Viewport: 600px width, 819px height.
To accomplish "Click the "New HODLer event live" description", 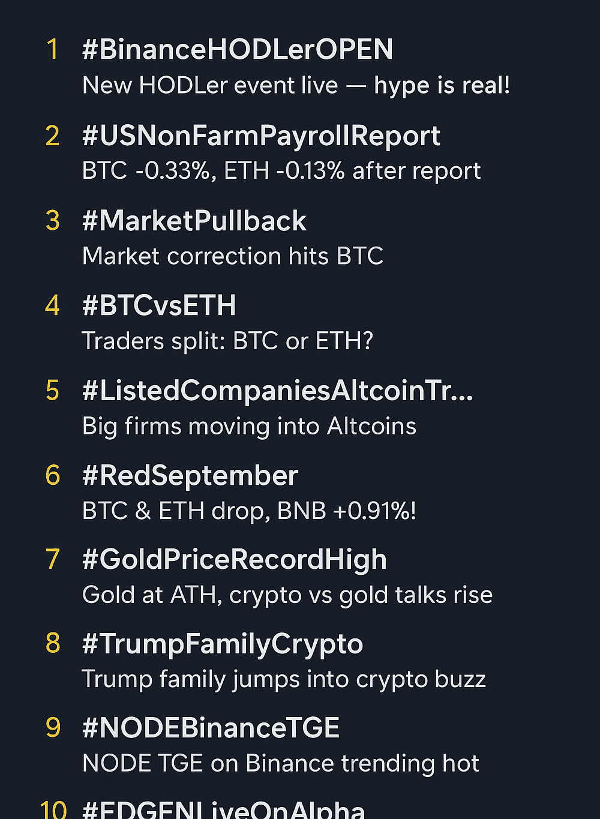I will pos(296,85).
